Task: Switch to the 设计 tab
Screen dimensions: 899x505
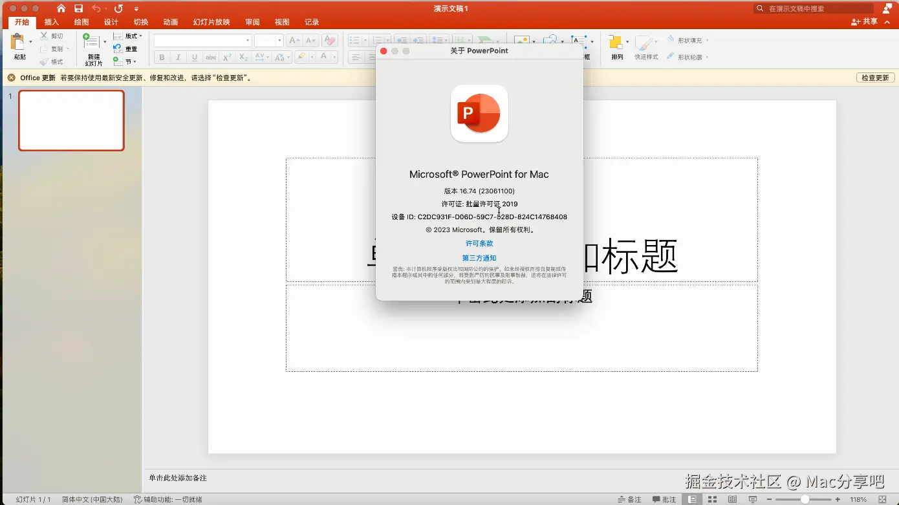Action: pyautogui.click(x=111, y=22)
